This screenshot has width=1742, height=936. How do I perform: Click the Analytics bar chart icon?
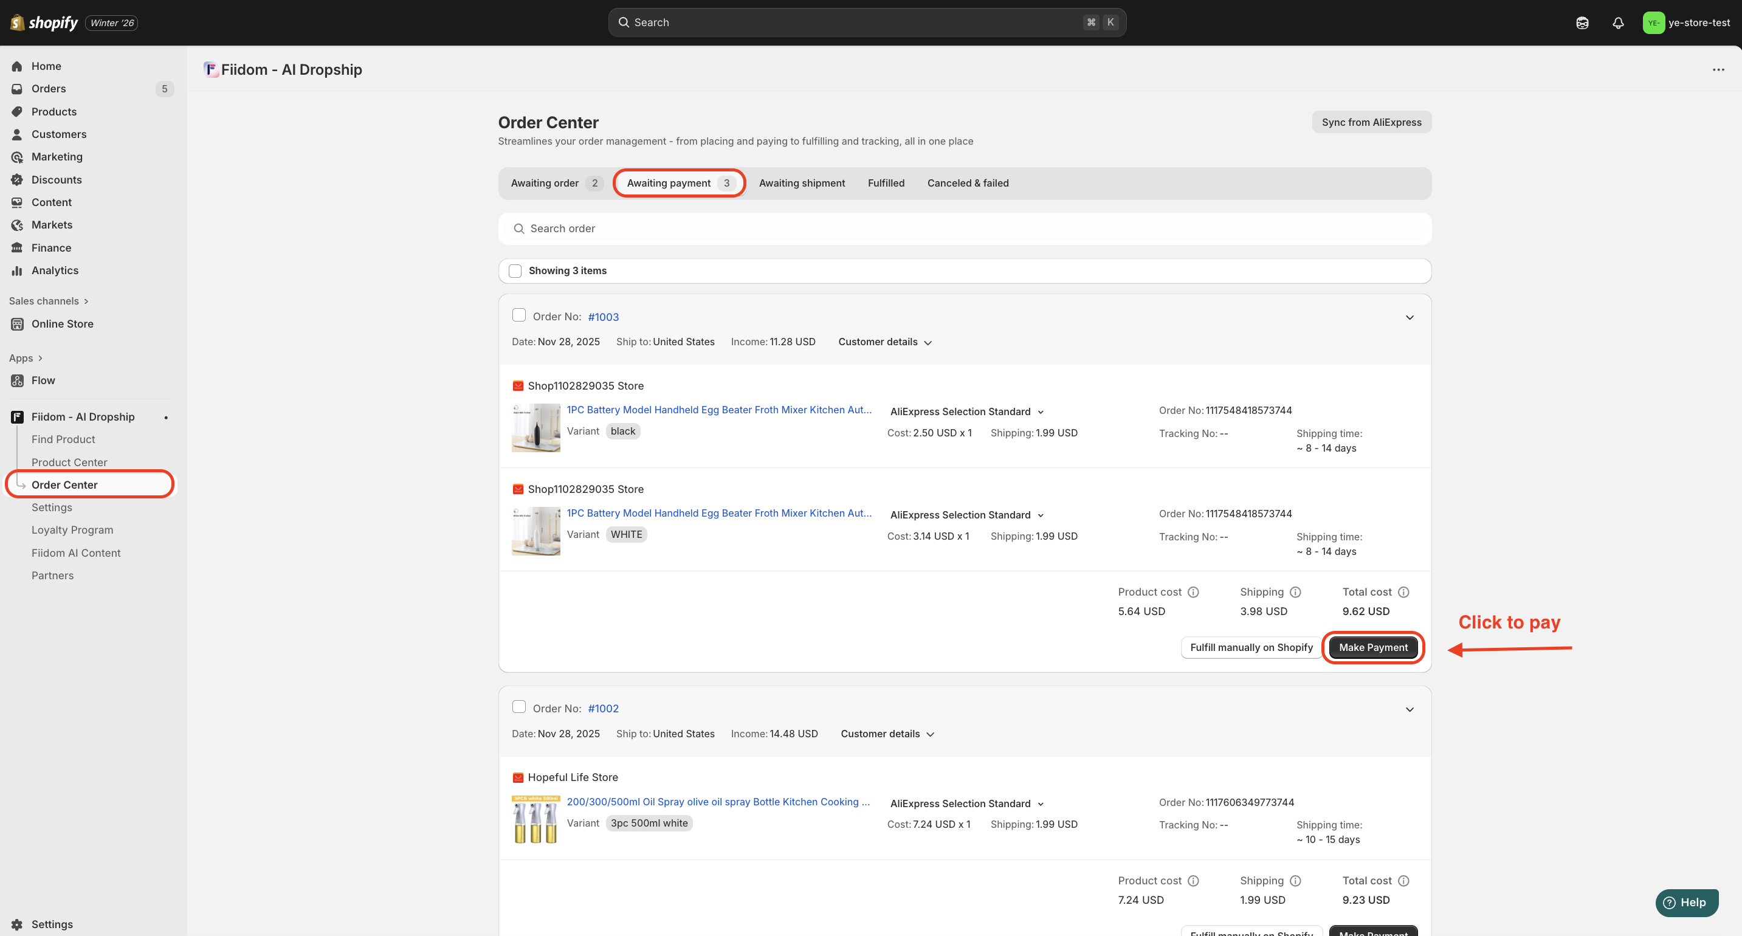click(x=17, y=270)
